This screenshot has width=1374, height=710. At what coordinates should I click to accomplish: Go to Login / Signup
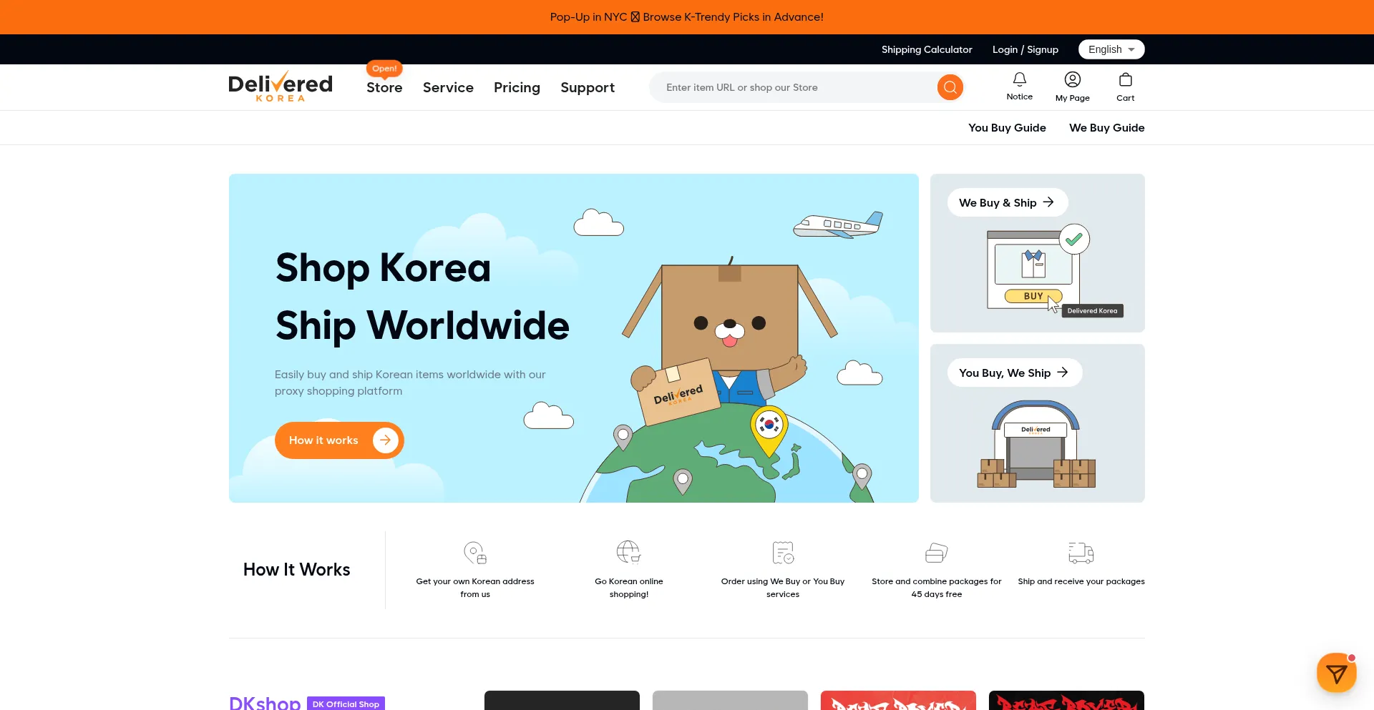(x=1025, y=49)
